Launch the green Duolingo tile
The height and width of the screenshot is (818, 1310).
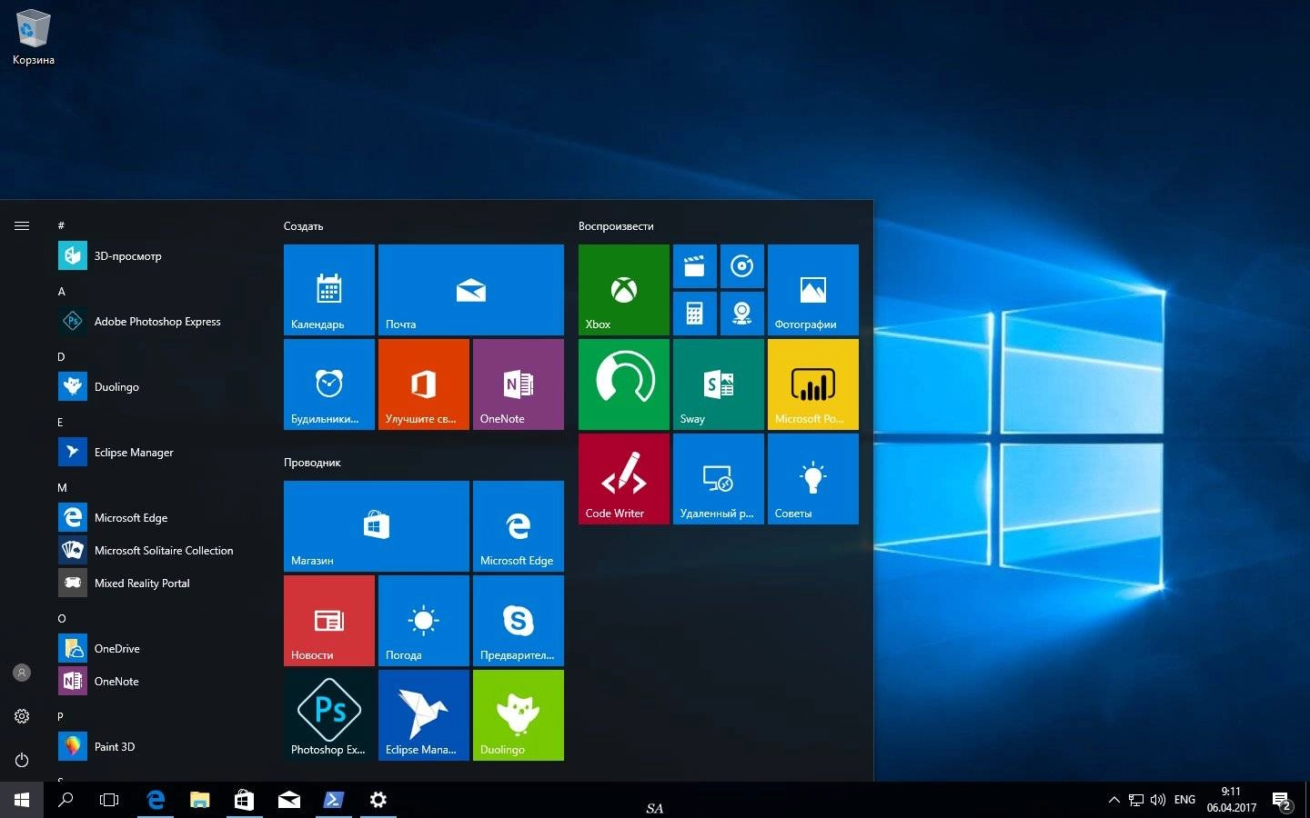tap(519, 715)
